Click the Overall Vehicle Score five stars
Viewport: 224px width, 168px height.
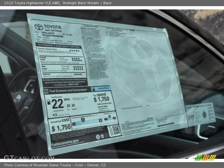74,51
